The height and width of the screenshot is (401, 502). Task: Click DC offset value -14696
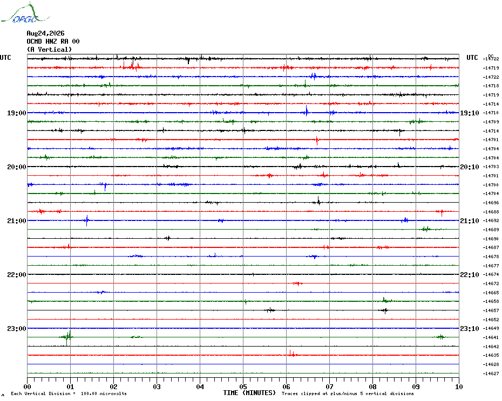pyautogui.click(x=491, y=203)
